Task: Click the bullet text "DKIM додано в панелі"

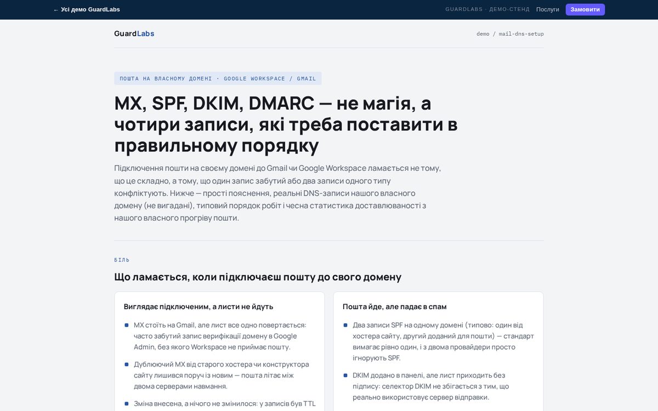Action: pyautogui.click(x=431, y=386)
